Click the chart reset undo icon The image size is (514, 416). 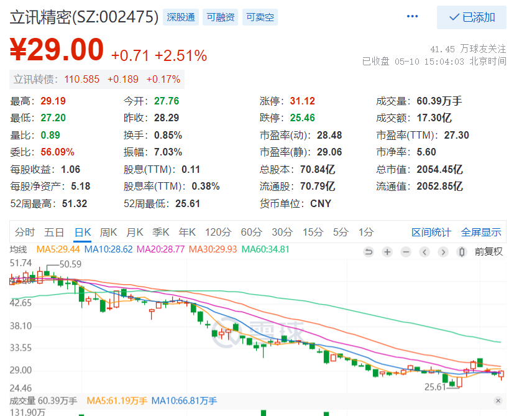pyautogui.click(x=369, y=252)
